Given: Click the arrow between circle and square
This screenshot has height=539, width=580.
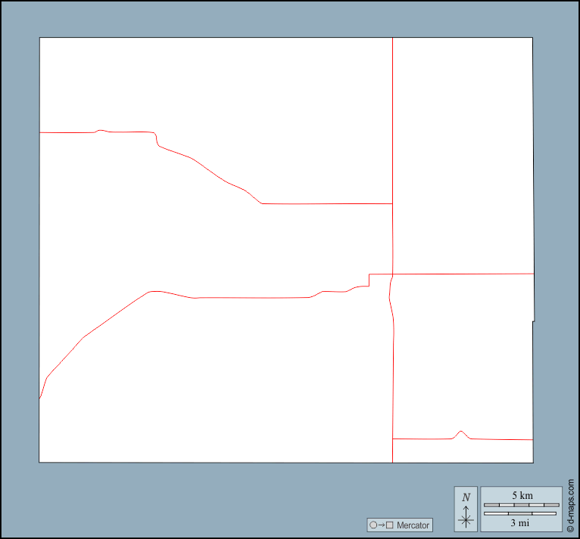Looking at the screenshot, I should click(381, 525).
